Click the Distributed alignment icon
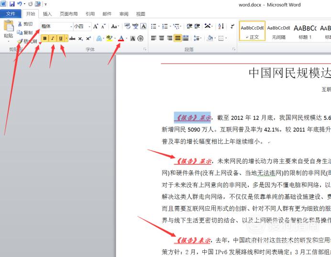The width and height of the screenshot is (331, 257). pos(186,38)
